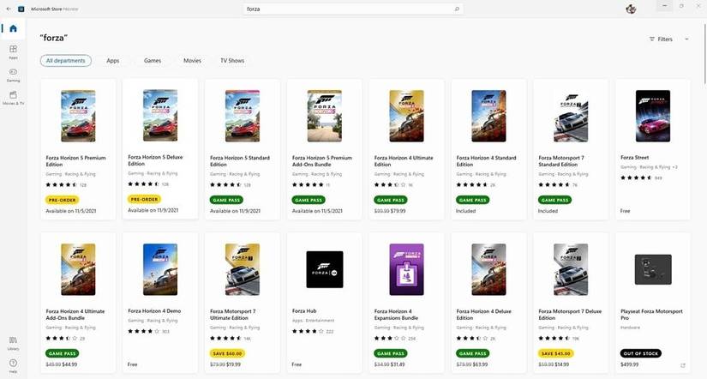
Task: Open Playseat Forza Motorsport Pro image
Action: coord(653,269)
